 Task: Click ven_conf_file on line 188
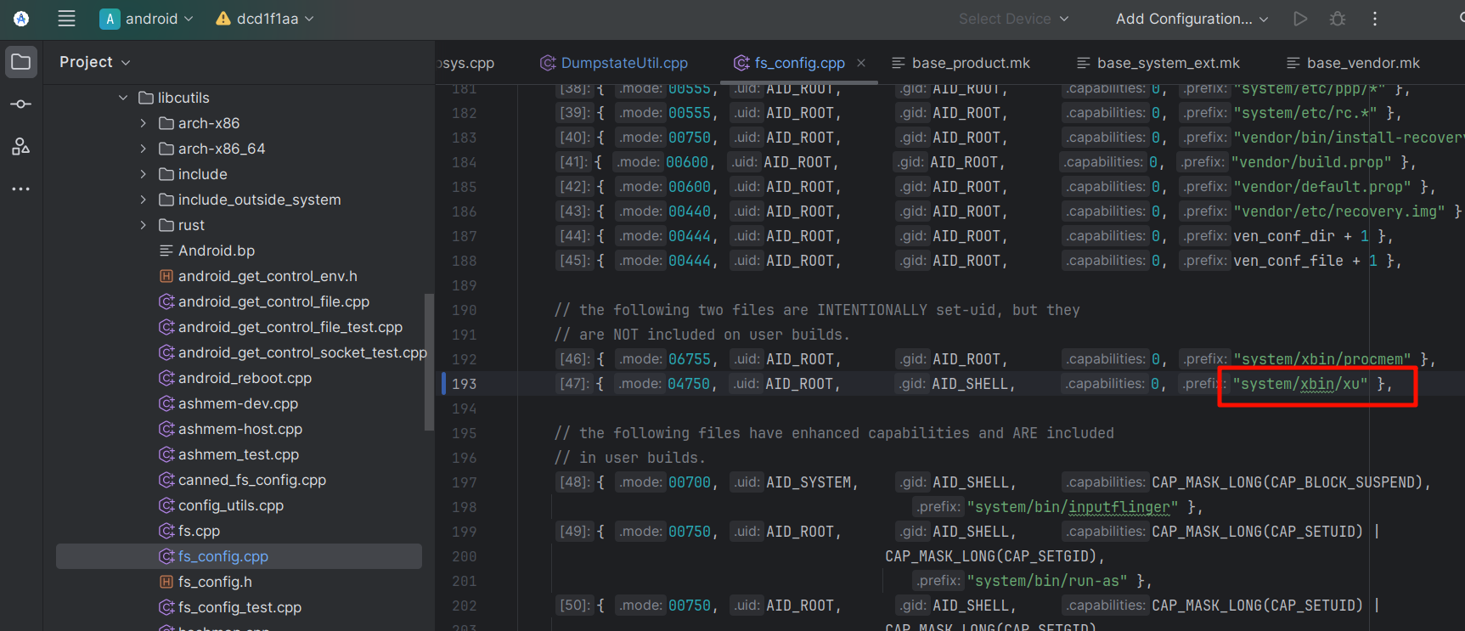click(x=1288, y=261)
